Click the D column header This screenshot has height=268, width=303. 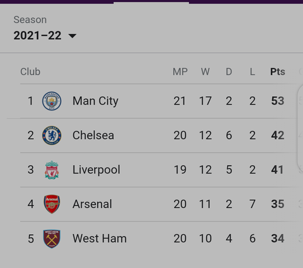click(x=229, y=71)
